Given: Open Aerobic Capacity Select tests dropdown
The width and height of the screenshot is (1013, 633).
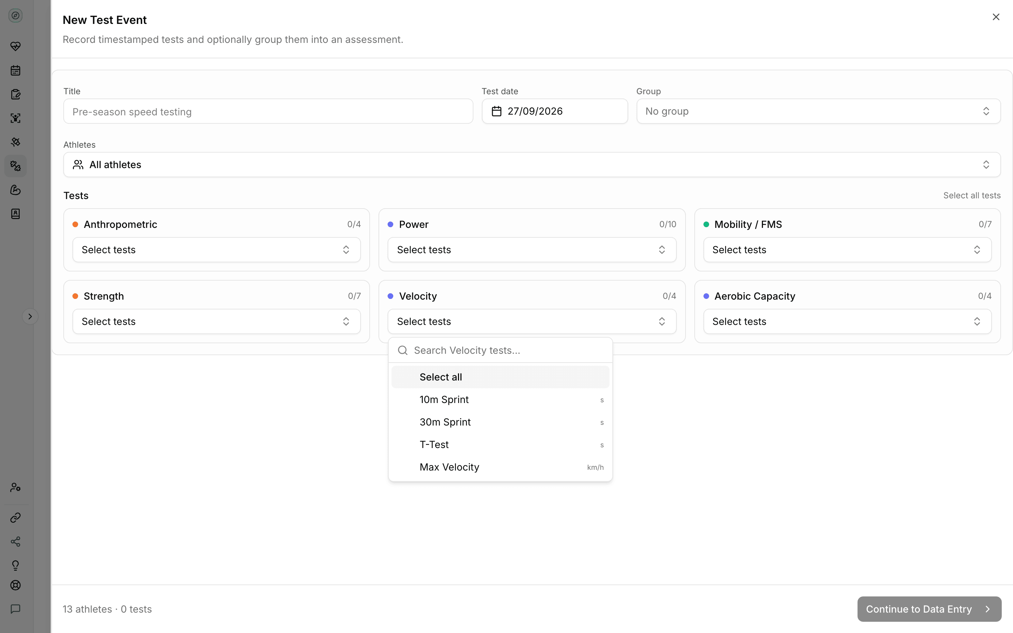Looking at the screenshot, I should (847, 321).
